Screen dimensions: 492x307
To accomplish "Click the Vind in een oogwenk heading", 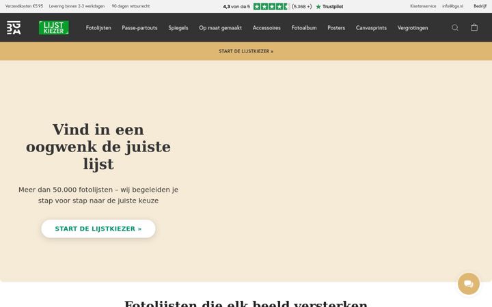I will tap(98, 147).
